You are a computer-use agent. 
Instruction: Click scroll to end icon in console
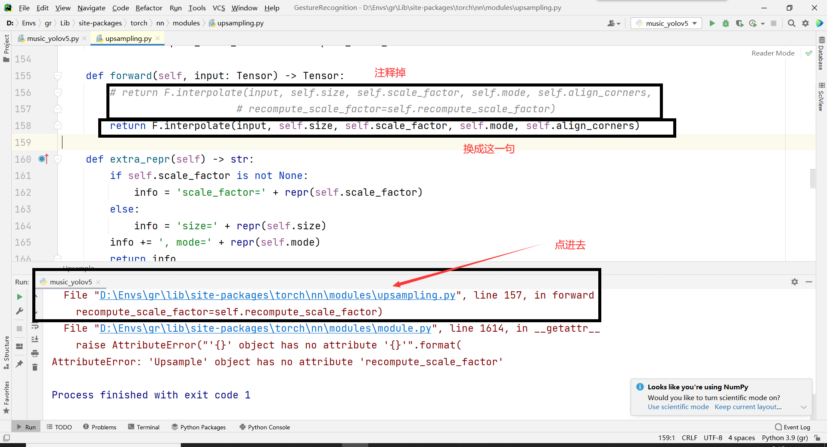(35, 339)
